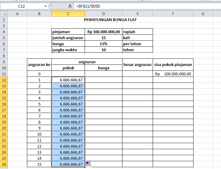Select row 26 header

click(4, 164)
